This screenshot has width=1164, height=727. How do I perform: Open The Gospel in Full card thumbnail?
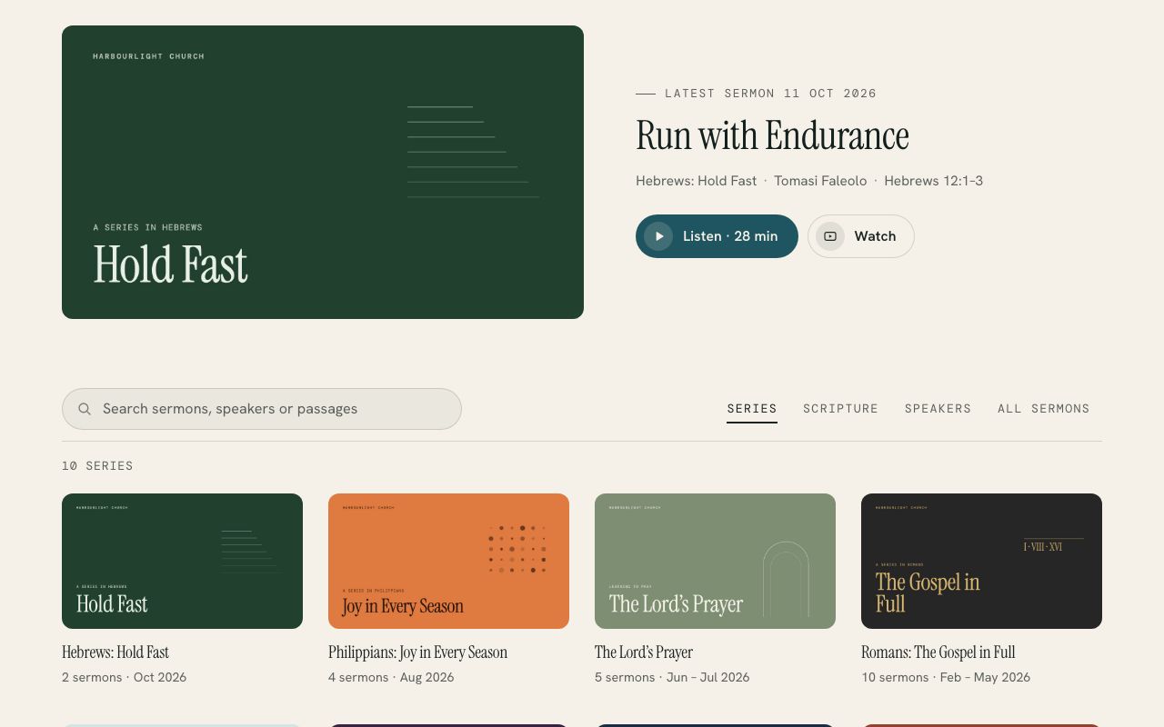click(x=981, y=561)
